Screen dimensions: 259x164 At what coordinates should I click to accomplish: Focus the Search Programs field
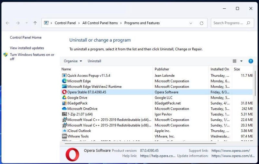coord(232,23)
